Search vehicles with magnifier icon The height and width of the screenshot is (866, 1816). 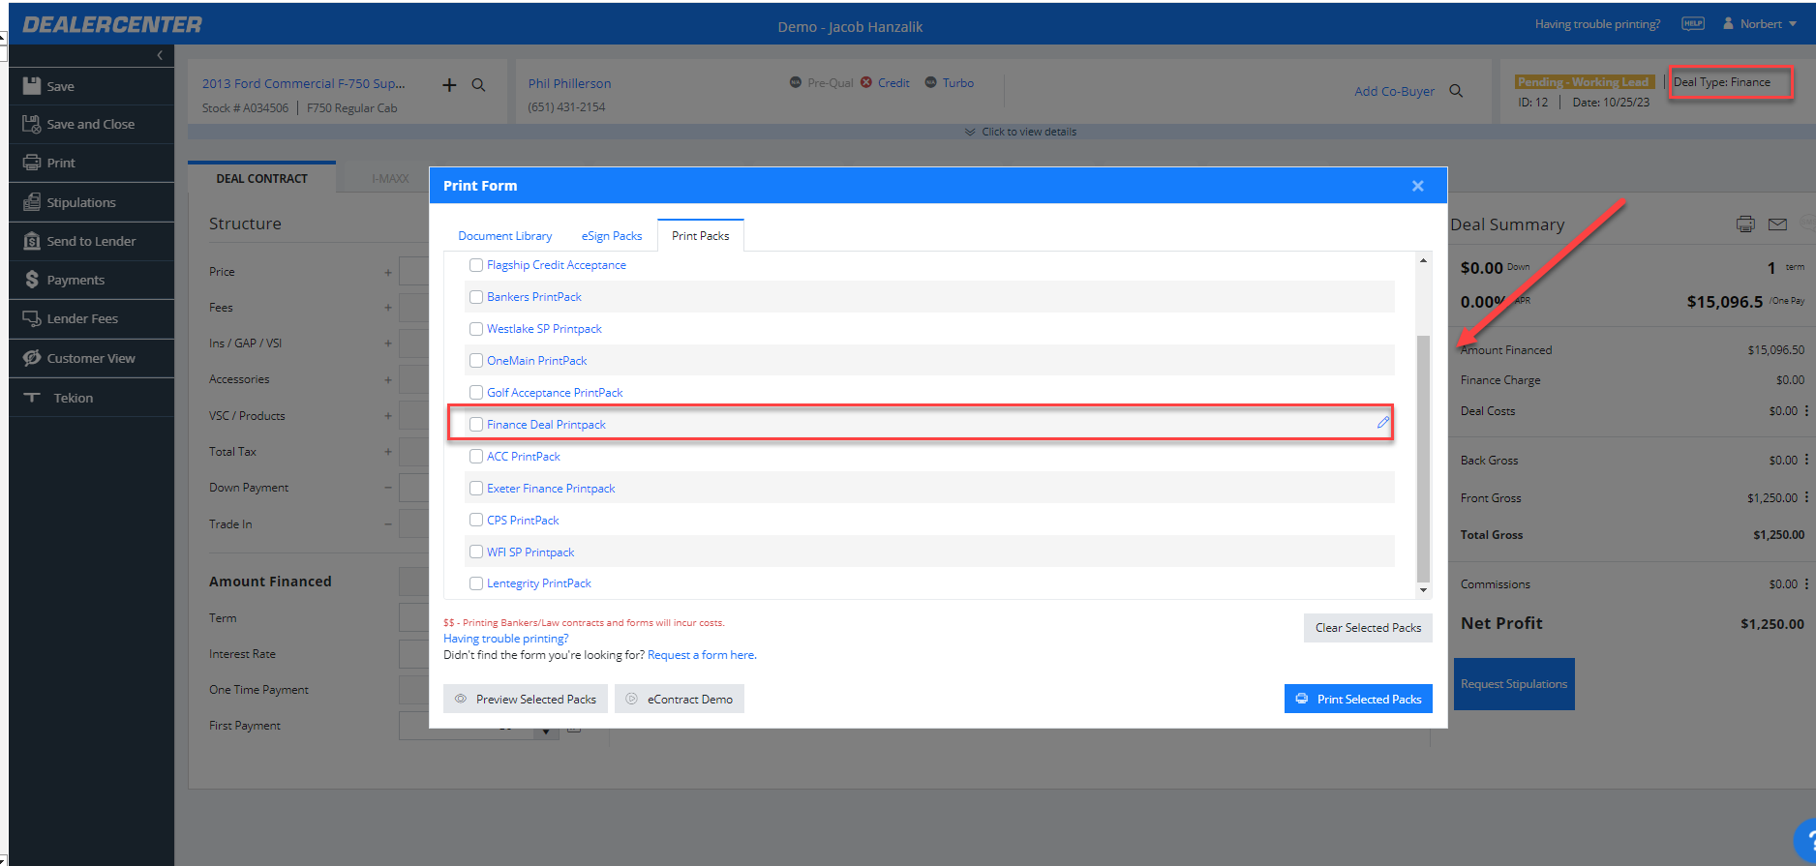(478, 85)
